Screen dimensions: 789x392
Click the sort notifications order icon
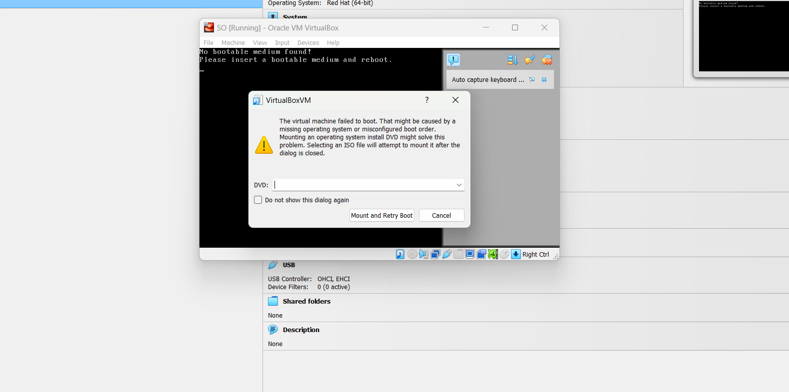512,60
